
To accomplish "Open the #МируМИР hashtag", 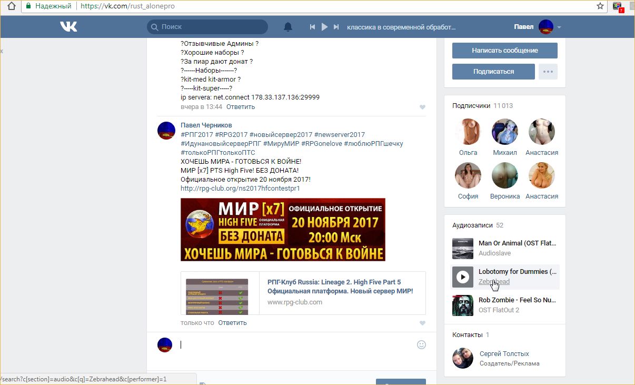I will tap(281, 144).
